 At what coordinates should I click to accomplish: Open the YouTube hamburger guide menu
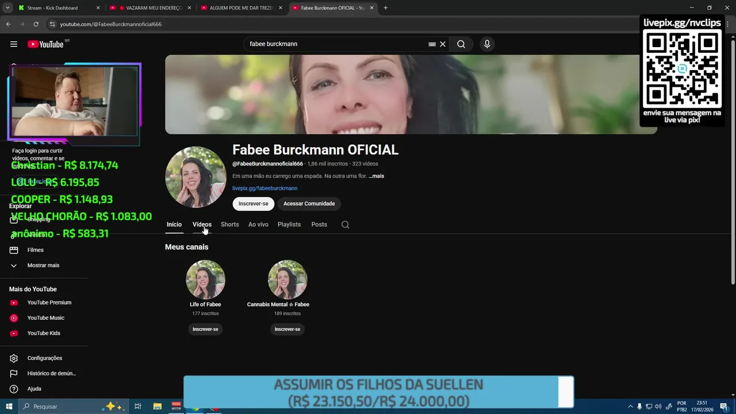tap(14, 44)
